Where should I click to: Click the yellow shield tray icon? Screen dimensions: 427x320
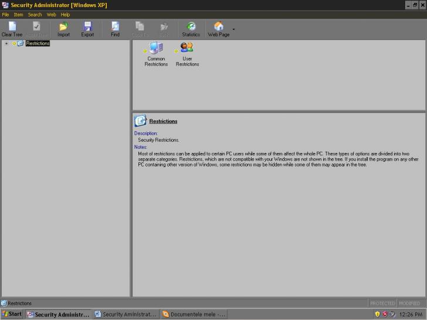tap(378, 314)
